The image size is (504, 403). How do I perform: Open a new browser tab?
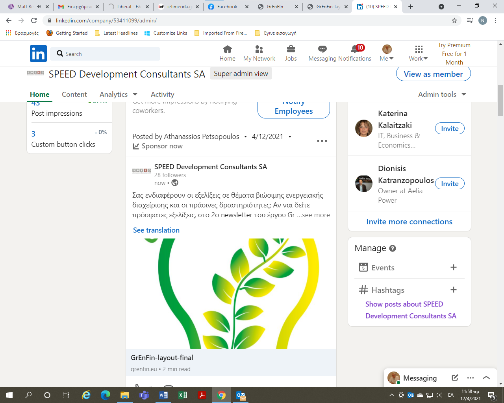(411, 7)
